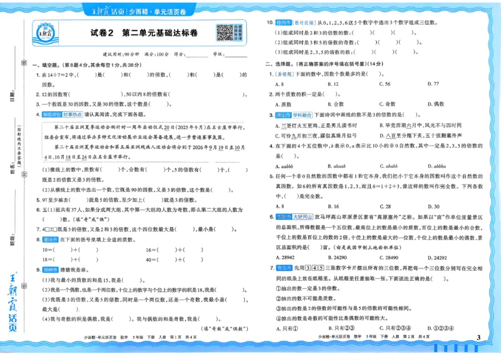Image resolution: width=501 pixels, height=354 pixels.
Task: Select option D. 24292
Action: tap(437, 258)
